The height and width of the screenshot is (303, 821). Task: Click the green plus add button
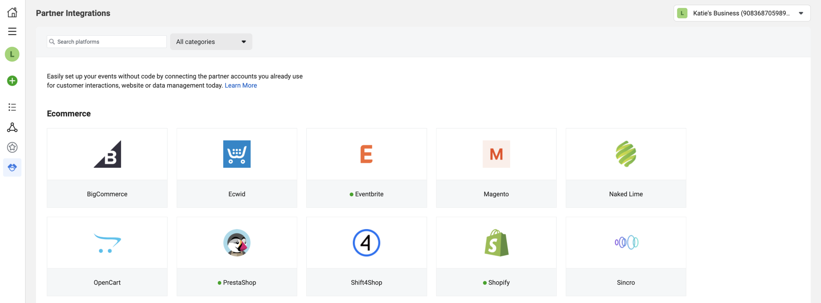(12, 81)
